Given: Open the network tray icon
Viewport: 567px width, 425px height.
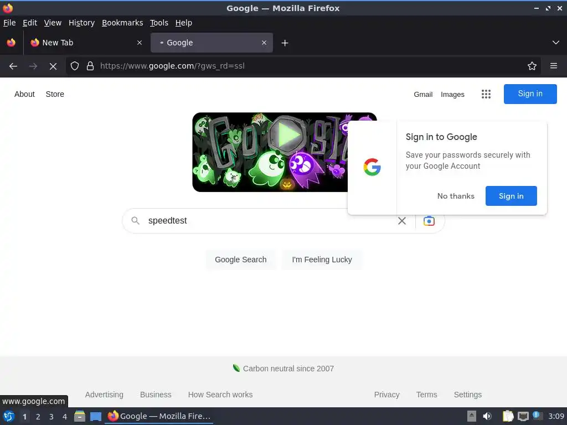Looking at the screenshot, I should click(523, 416).
